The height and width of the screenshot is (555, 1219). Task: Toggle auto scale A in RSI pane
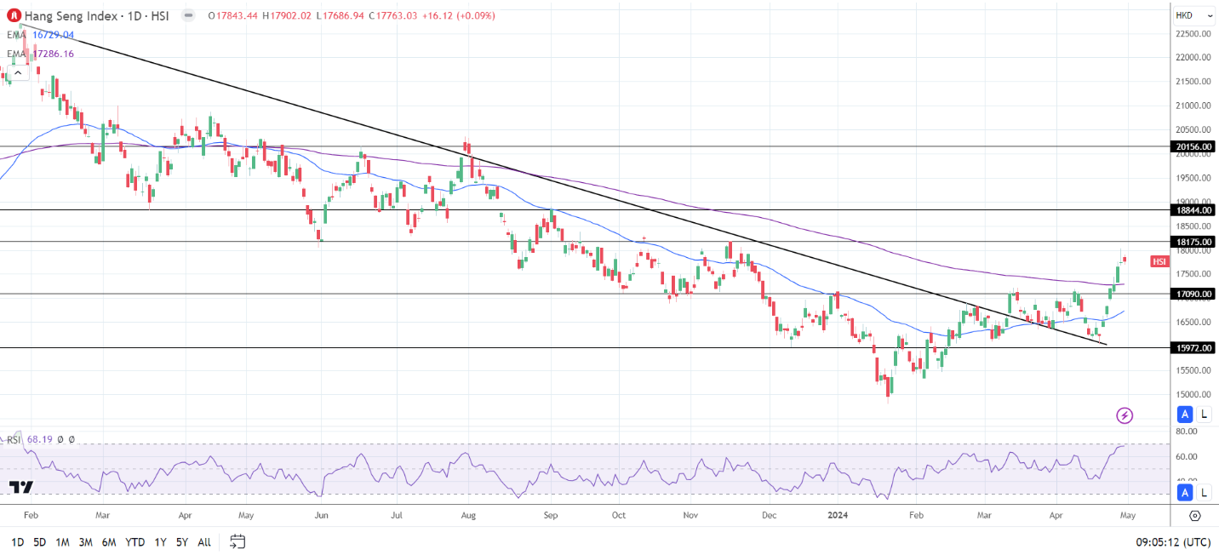point(1184,492)
